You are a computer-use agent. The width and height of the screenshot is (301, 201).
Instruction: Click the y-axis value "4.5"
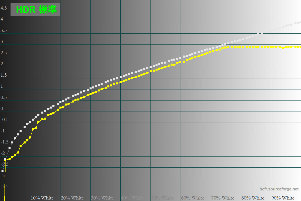coord(4,8)
